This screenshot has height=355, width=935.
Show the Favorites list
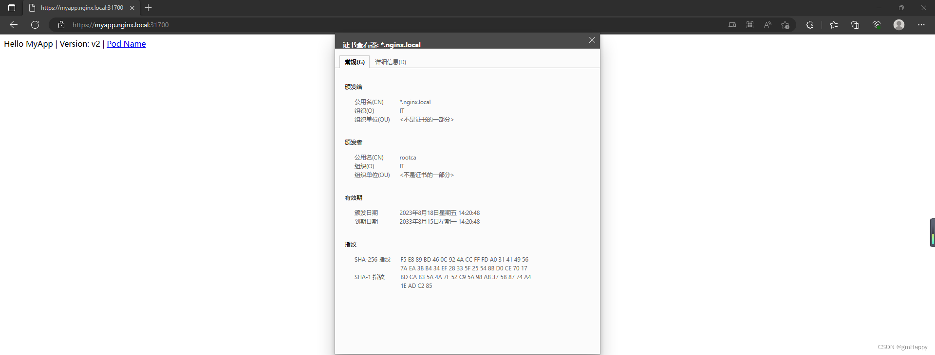click(x=834, y=25)
